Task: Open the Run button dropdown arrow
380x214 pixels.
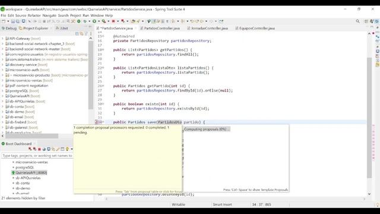Action: pos(99,21)
